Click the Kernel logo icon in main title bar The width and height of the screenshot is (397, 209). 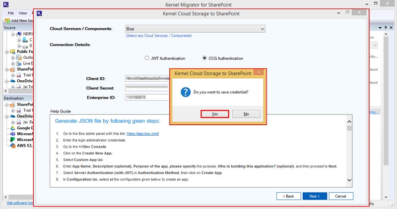[x=5, y=4]
